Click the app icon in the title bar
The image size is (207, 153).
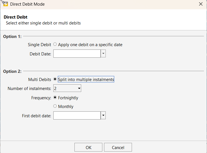click(x=5, y=4)
